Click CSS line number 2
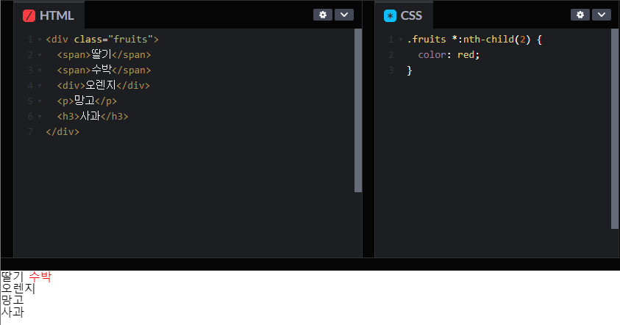 [x=391, y=55]
